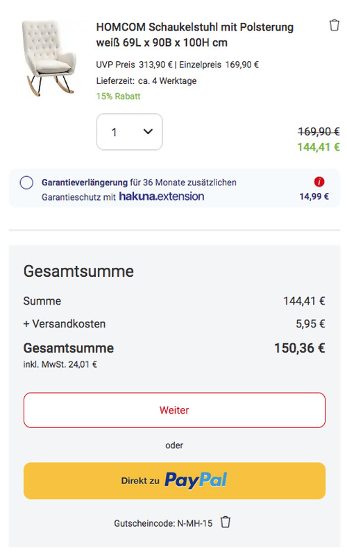Viewport: 347px width, 553px height.
Task: Click the 15% Rabatt label
Action: [x=118, y=96]
